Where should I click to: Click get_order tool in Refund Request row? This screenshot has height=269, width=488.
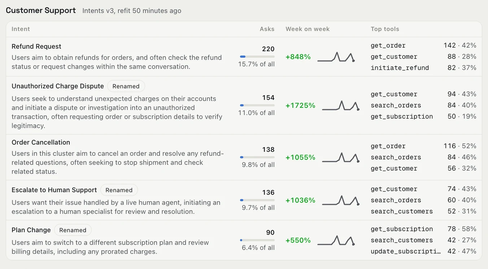click(388, 45)
